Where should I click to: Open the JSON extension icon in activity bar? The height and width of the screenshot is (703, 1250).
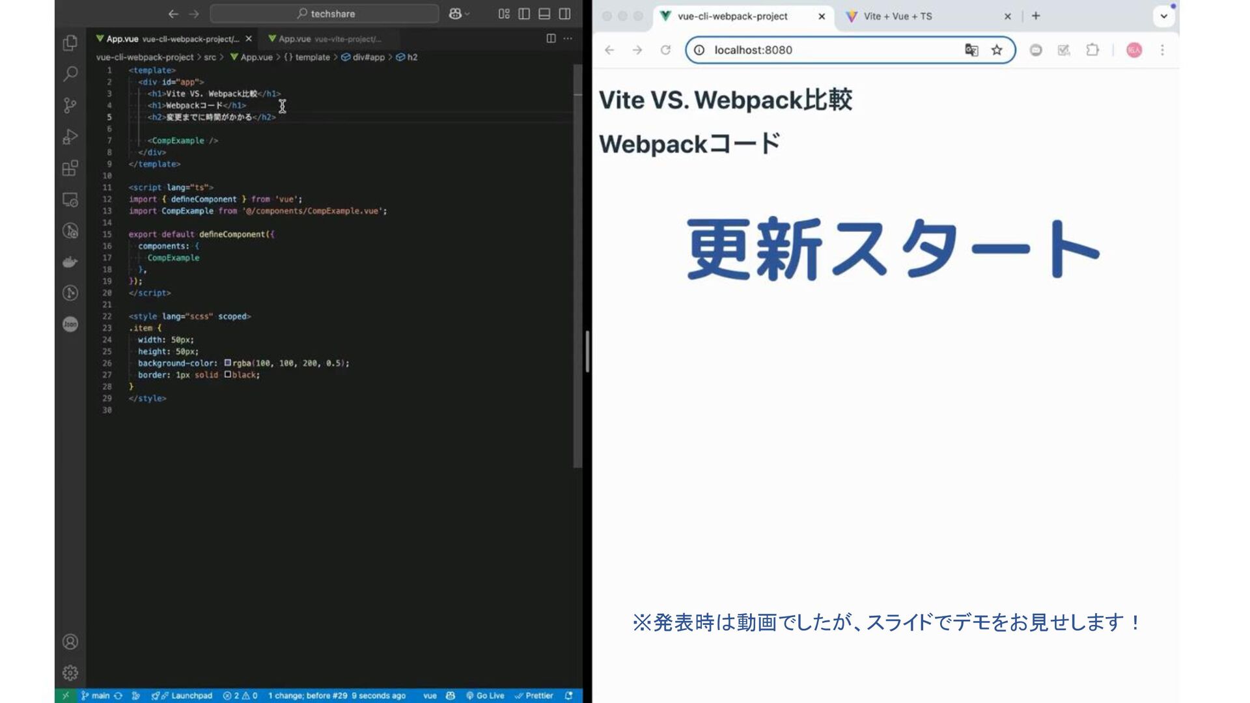70,324
